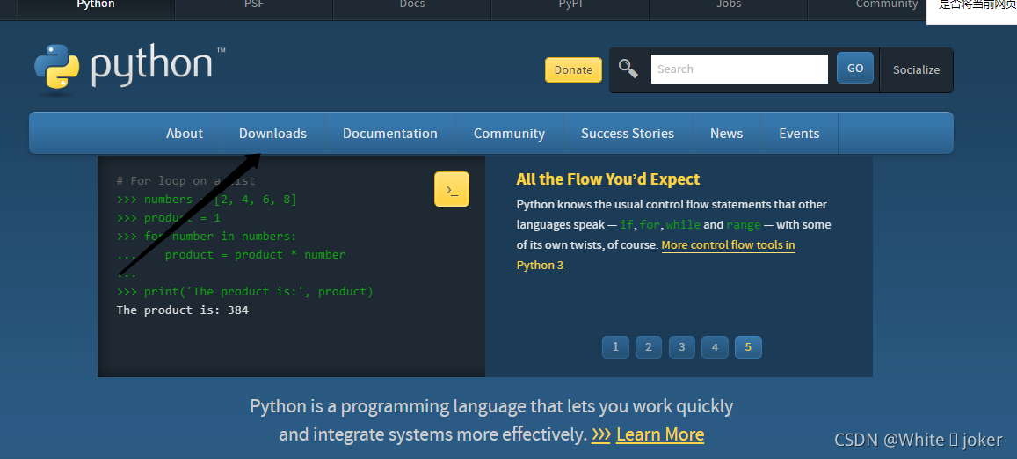Click the print('The product is:', product) line
Image resolution: width=1017 pixels, height=459 pixels.
pyautogui.click(x=244, y=292)
